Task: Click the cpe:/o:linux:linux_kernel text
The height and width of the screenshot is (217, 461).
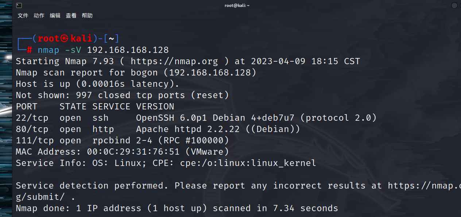Action: pyautogui.click(x=248, y=163)
